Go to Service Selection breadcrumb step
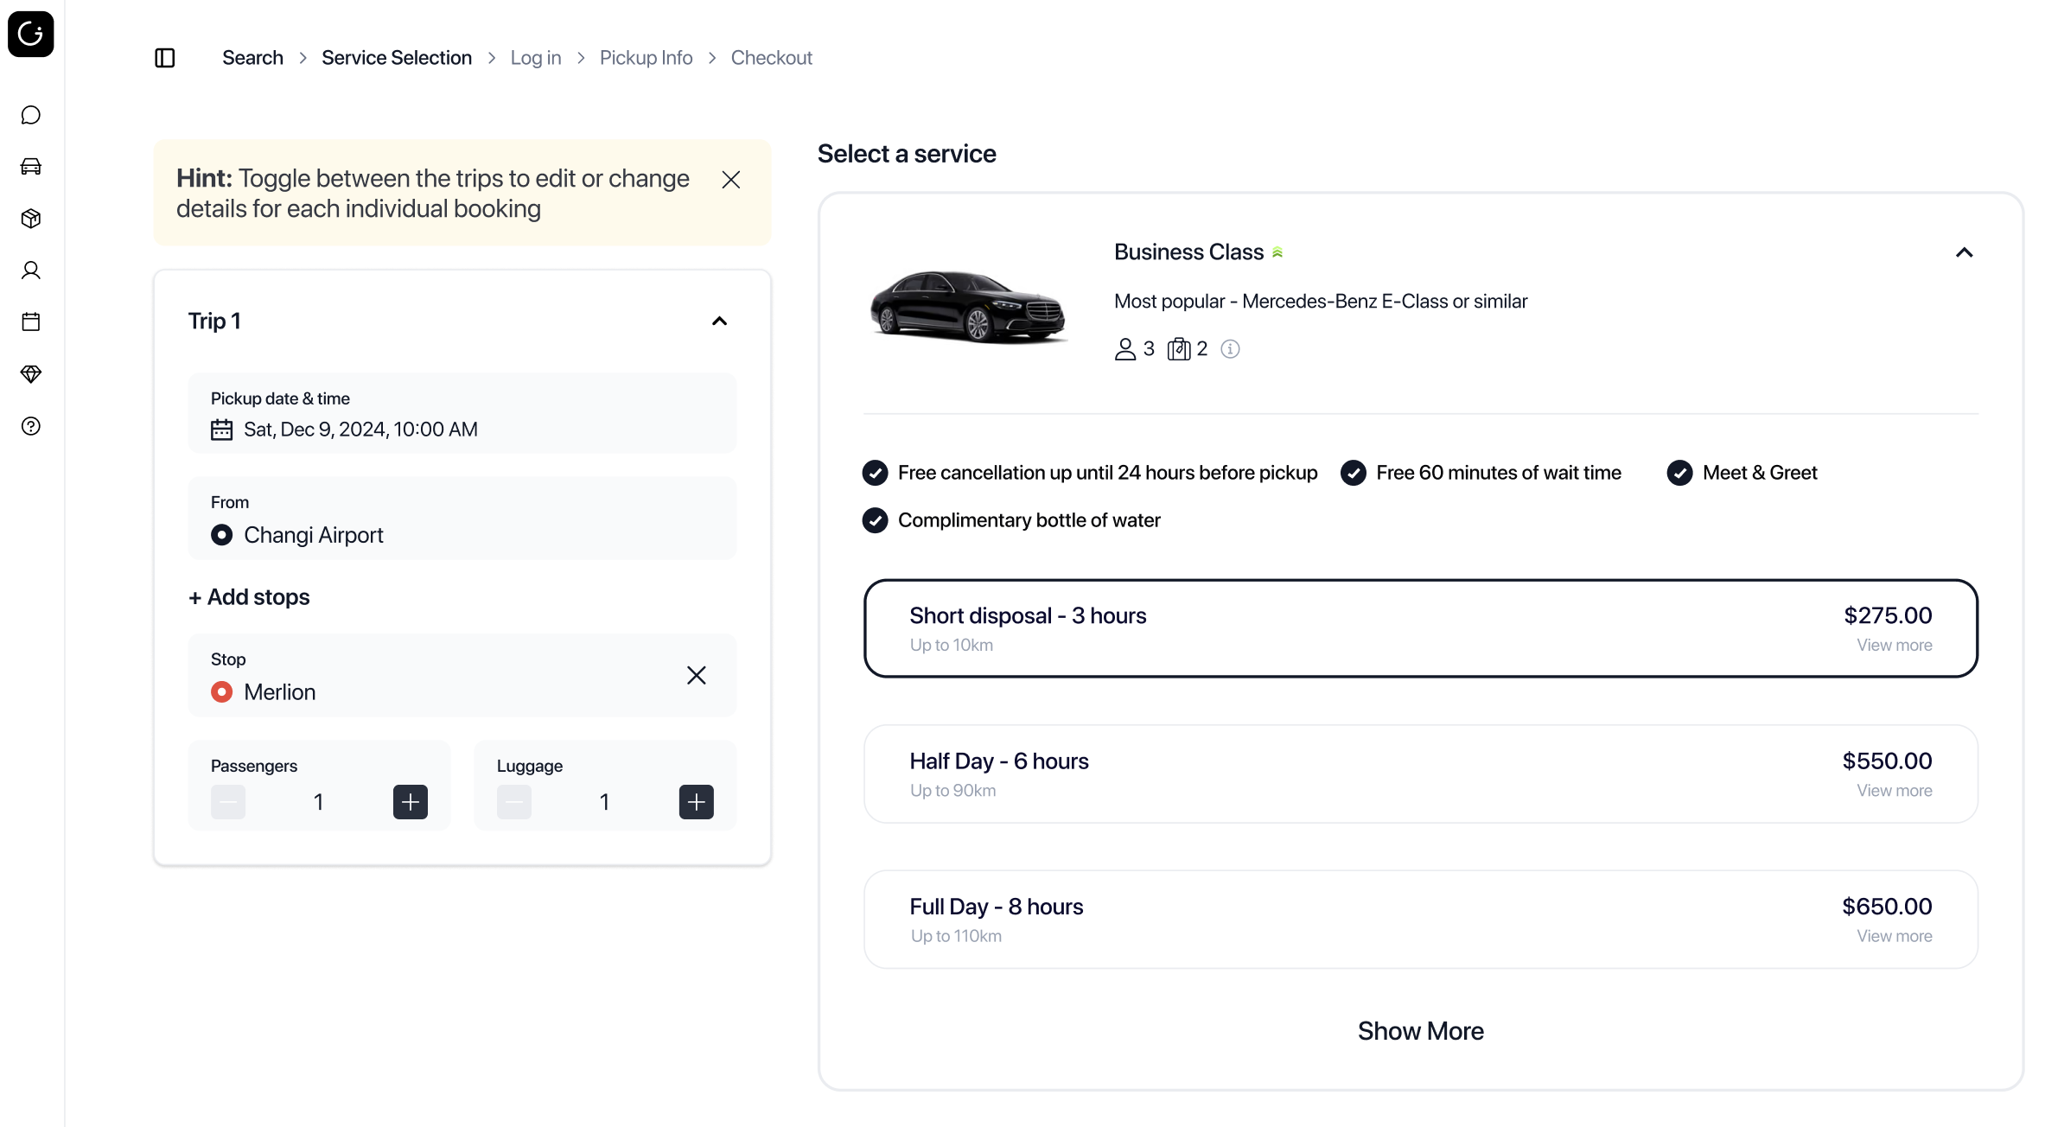The width and height of the screenshot is (2064, 1127). 397,58
